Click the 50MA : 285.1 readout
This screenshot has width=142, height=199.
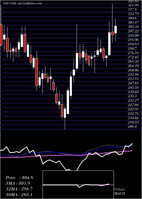tap(19, 195)
